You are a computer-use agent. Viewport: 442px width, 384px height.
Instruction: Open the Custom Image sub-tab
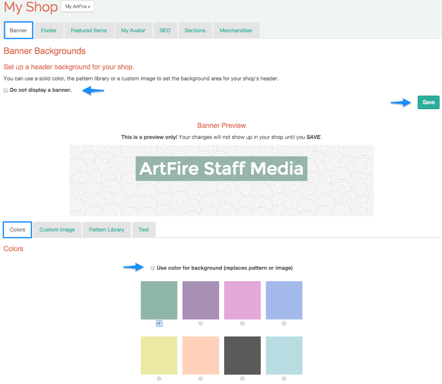click(57, 230)
